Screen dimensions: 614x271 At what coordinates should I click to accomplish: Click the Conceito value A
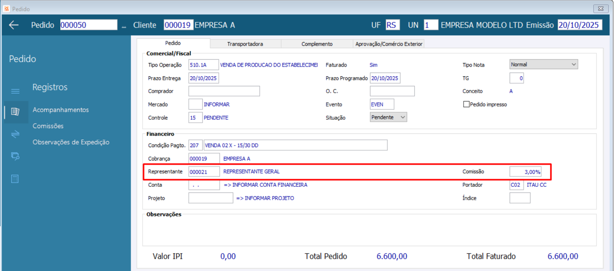511,91
